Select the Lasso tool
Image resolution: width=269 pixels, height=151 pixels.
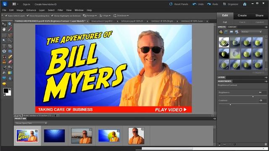(10, 35)
